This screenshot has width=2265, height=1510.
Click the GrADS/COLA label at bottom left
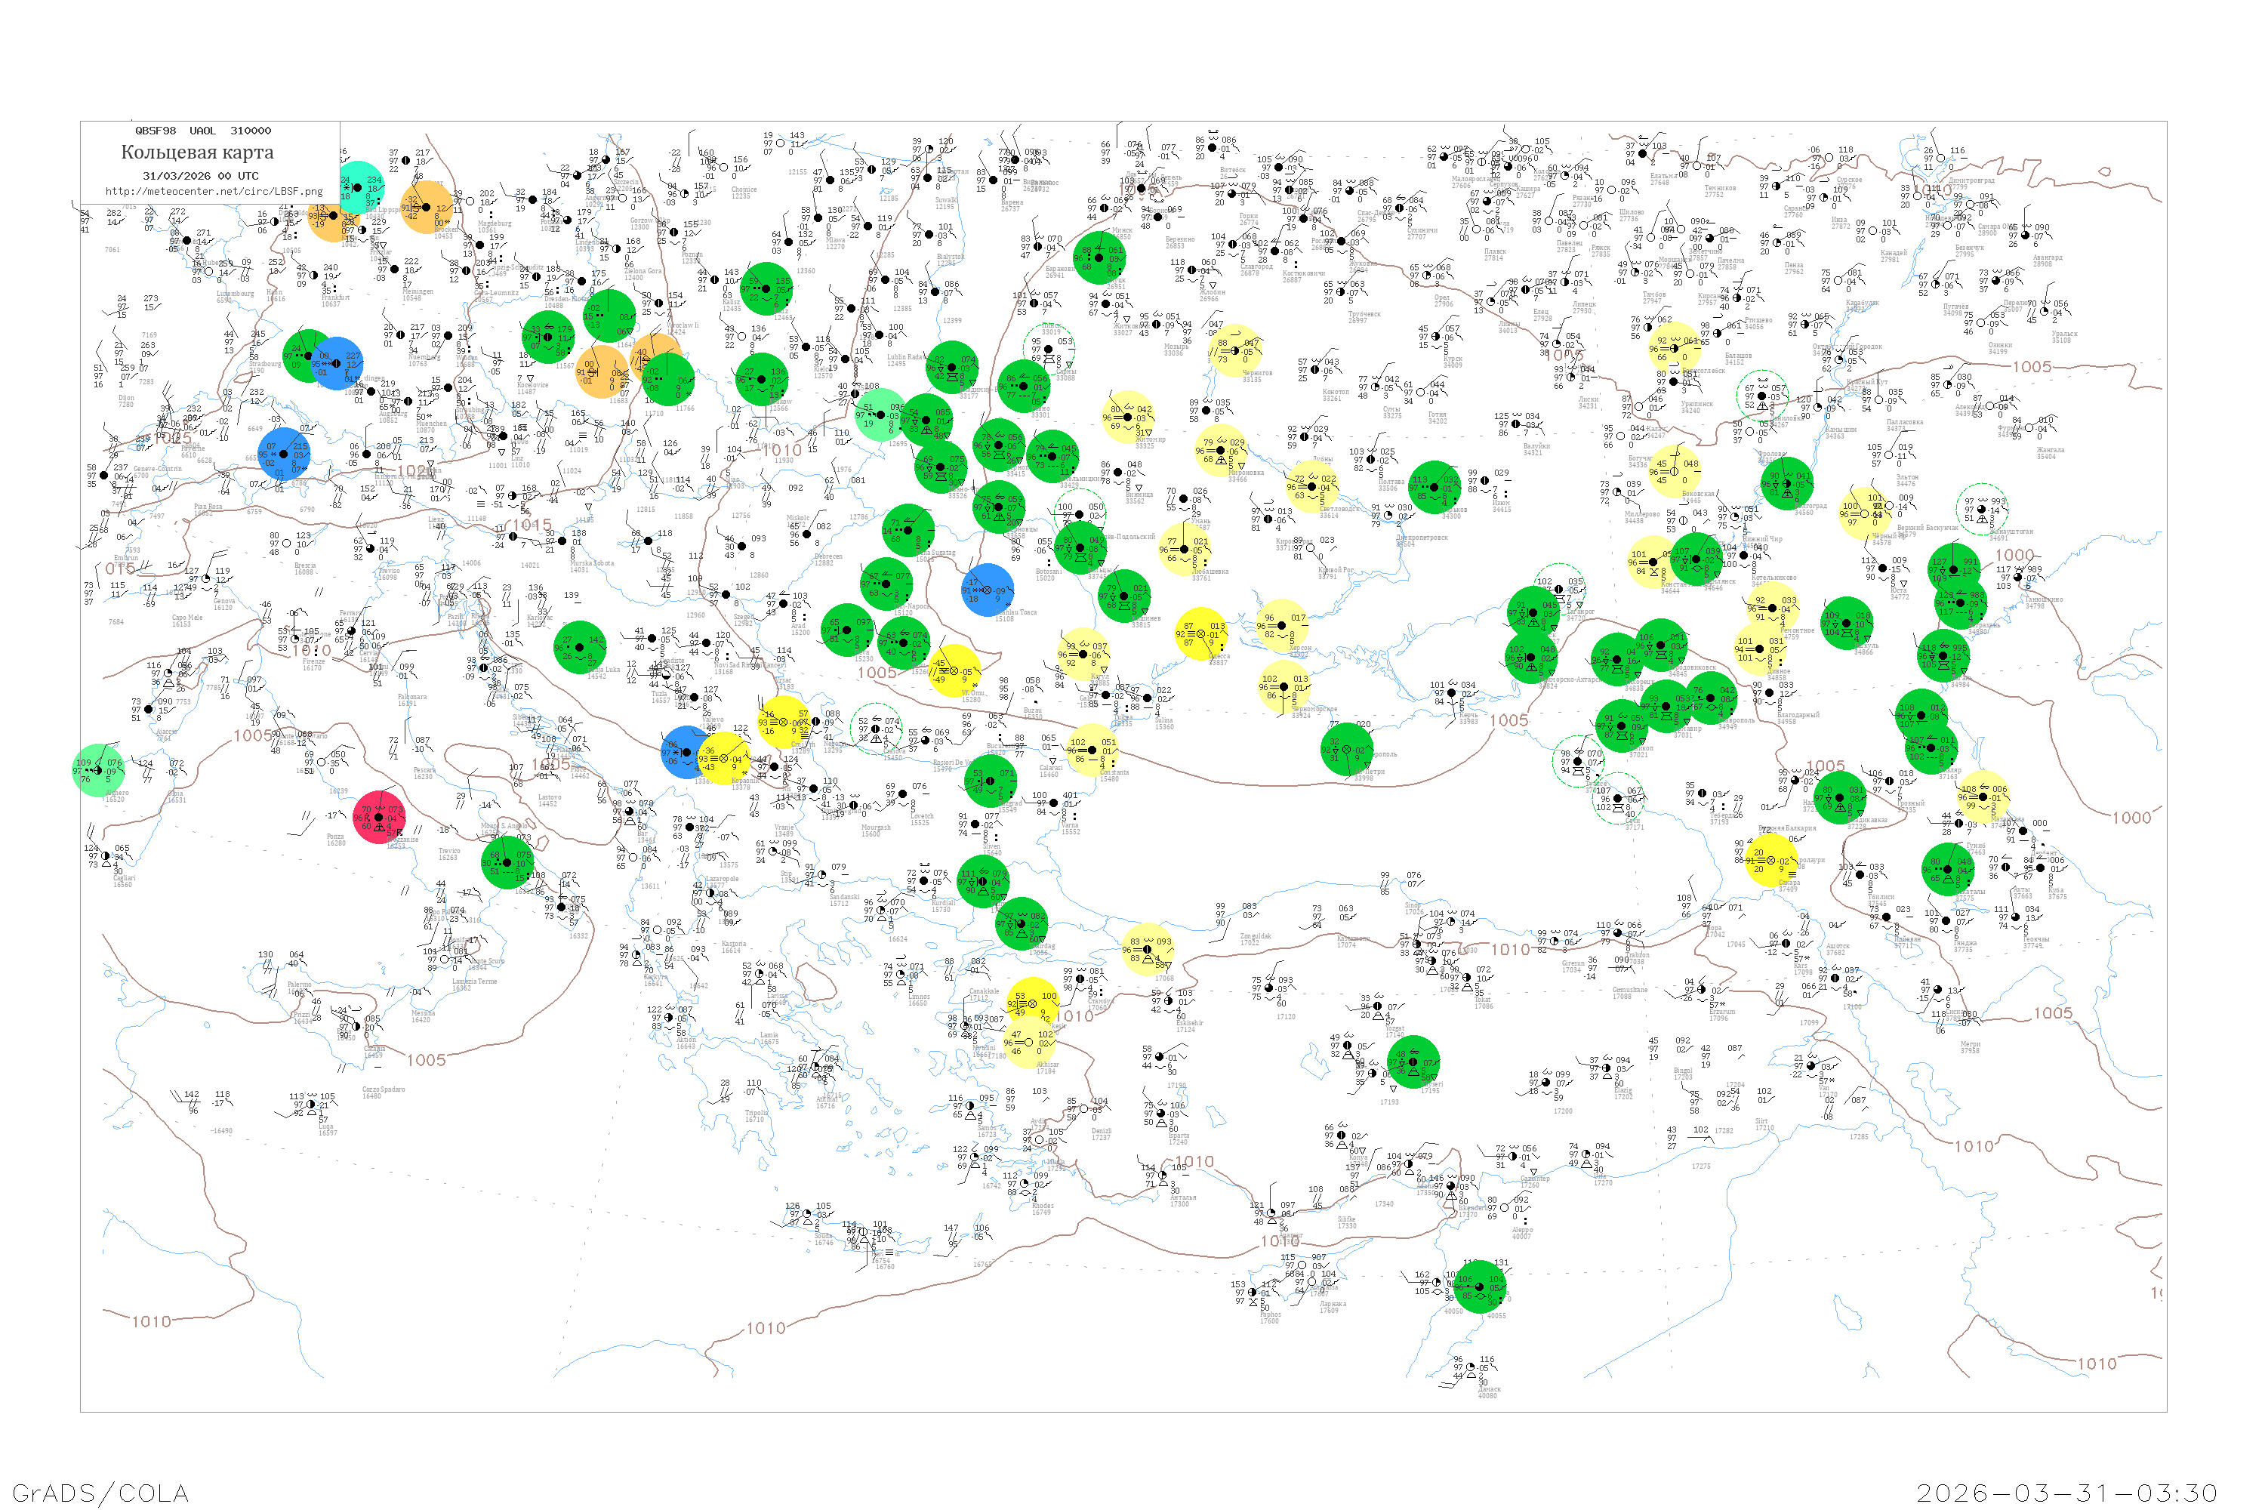[100, 1492]
